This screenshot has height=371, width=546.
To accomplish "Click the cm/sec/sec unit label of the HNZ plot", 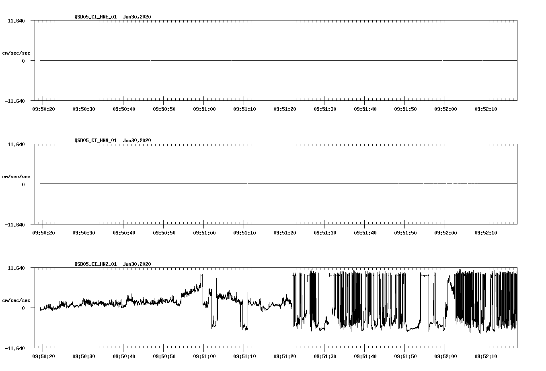I will [16, 300].
